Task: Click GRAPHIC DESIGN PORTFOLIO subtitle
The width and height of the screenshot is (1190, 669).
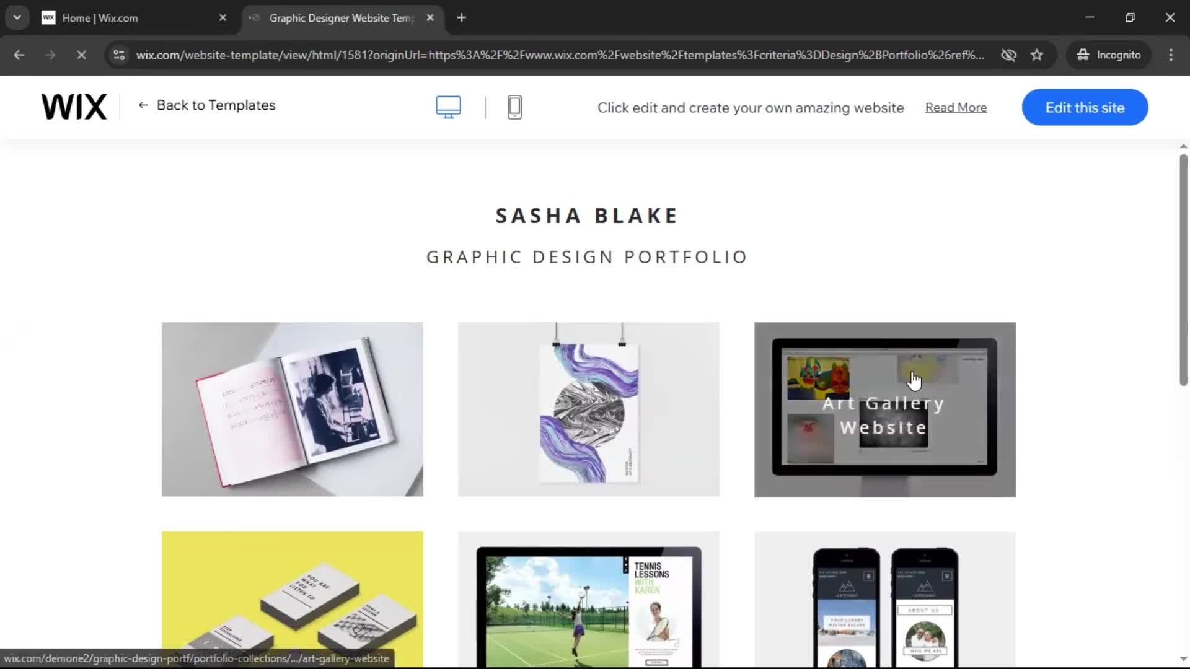Action: pyautogui.click(x=587, y=256)
